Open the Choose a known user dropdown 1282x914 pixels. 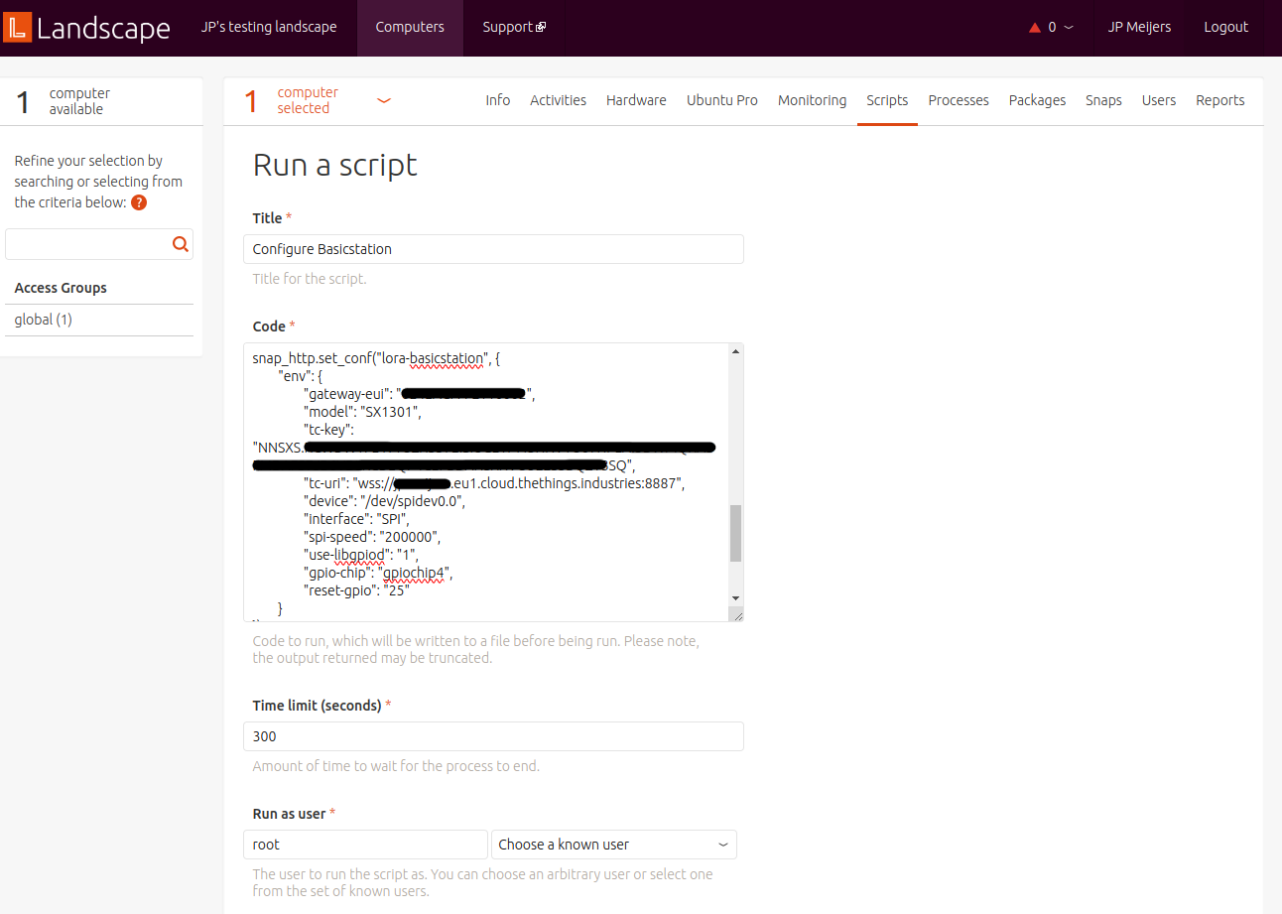pos(613,844)
